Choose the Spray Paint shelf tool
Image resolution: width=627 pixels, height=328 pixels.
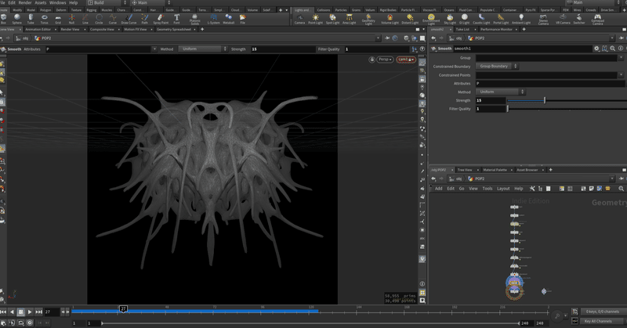[x=161, y=19]
